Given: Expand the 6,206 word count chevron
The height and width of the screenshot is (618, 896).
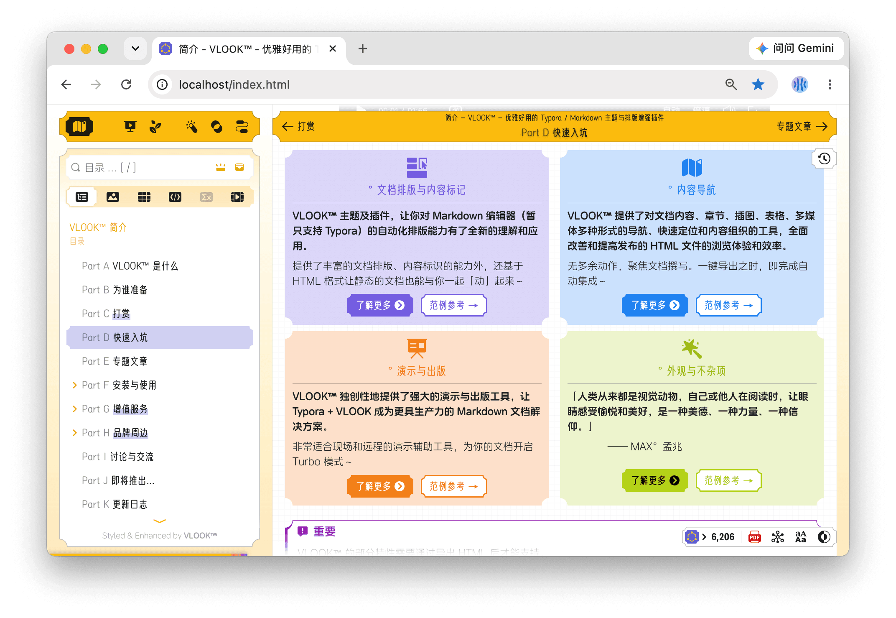Looking at the screenshot, I should click(x=704, y=537).
